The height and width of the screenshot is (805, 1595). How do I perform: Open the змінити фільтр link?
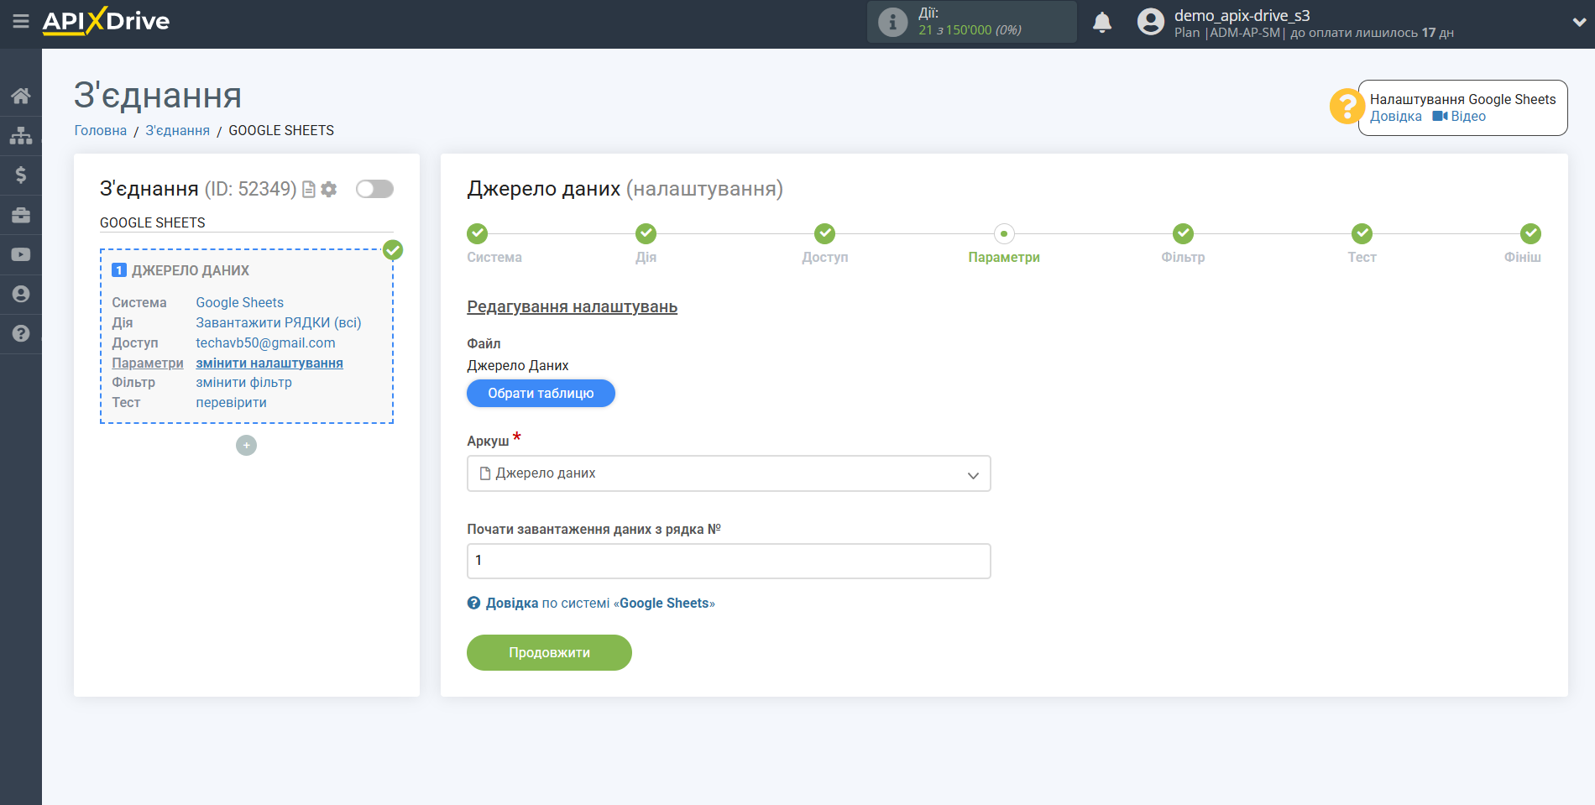pyautogui.click(x=243, y=383)
